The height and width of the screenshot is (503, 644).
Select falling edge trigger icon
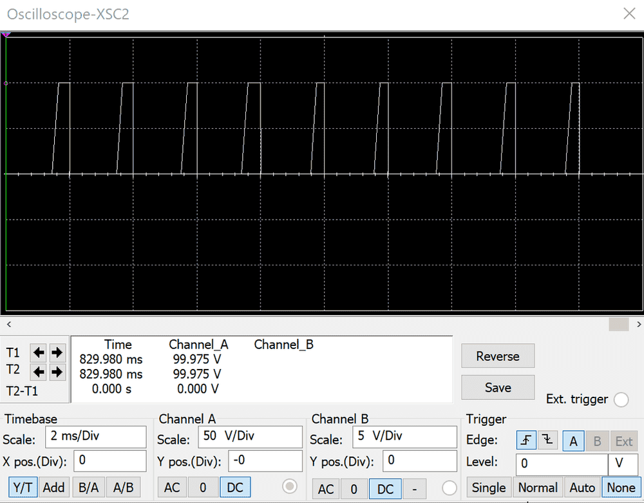click(x=547, y=441)
